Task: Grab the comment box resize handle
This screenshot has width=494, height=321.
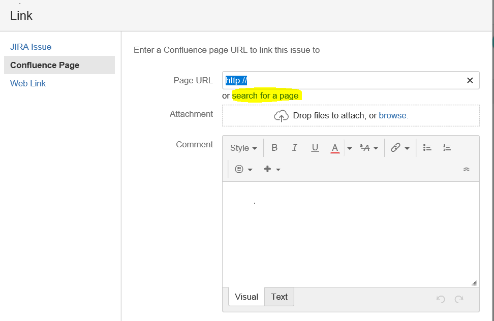Action: (x=475, y=282)
